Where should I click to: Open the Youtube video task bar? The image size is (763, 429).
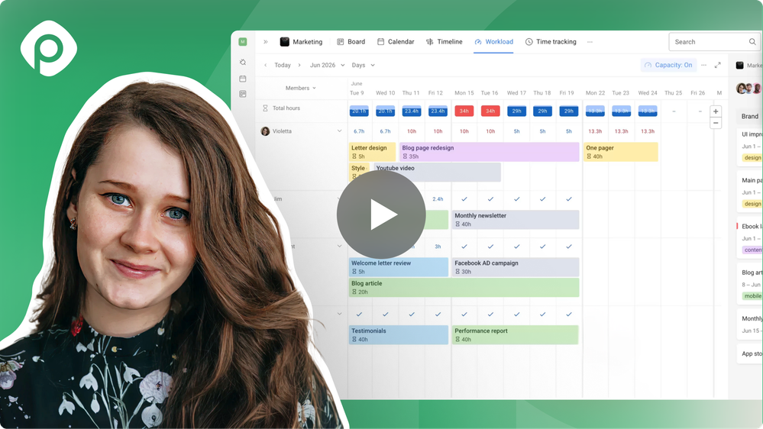point(437,173)
